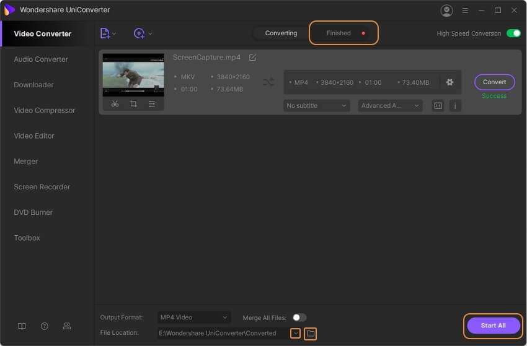
Task: Expand the File Location dropdown arrow
Action: coord(295,334)
